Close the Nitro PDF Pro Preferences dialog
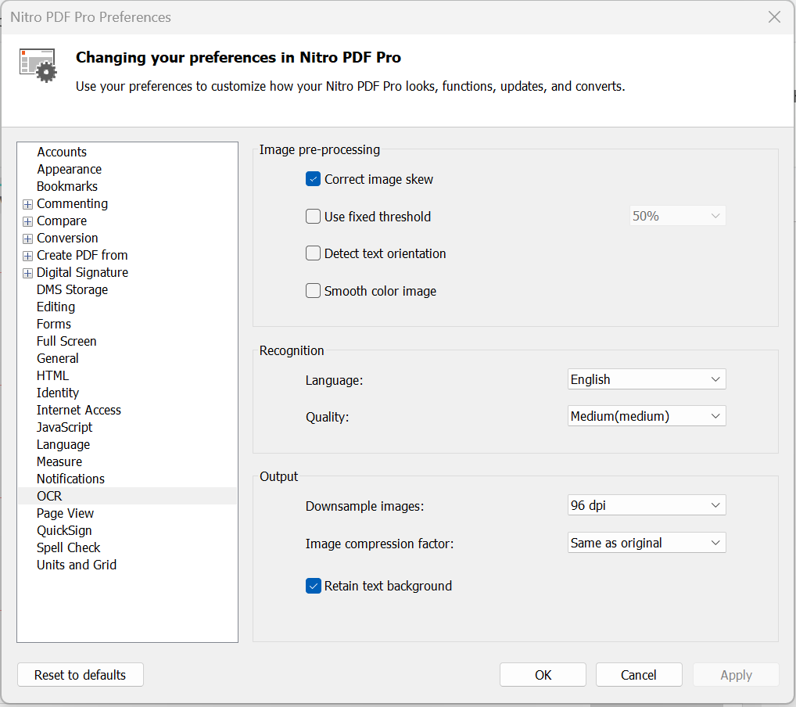The width and height of the screenshot is (796, 707). coord(774,16)
